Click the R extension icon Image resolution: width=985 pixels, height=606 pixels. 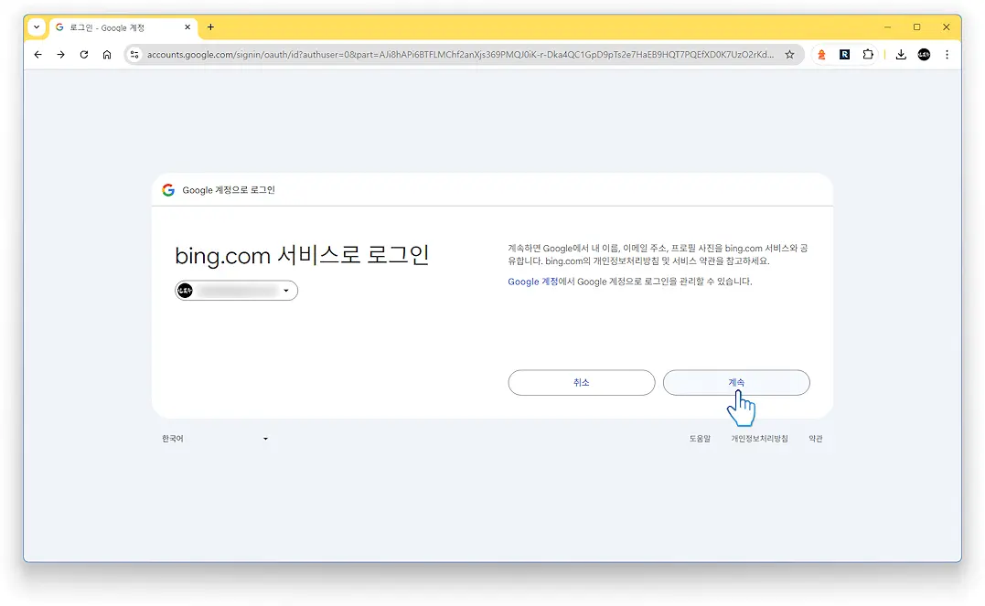[x=842, y=54]
